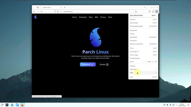Reset zoom level 100% button
This screenshot has width=191, height=107.
pyautogui.click(x=149, y=62)
